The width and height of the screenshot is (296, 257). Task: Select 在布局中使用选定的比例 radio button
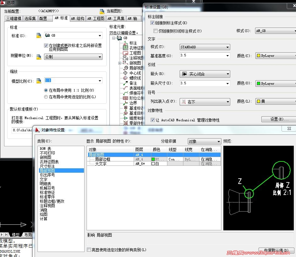pos(46,97)
